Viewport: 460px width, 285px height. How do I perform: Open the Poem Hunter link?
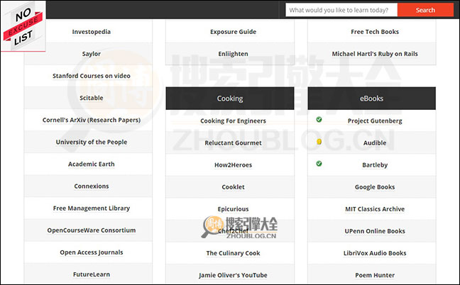coord(375,275)
